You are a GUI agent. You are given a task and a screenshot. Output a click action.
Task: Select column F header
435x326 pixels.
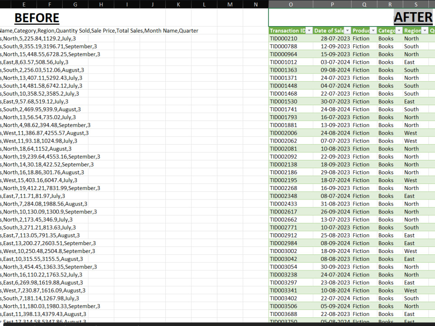coord(50,4)
